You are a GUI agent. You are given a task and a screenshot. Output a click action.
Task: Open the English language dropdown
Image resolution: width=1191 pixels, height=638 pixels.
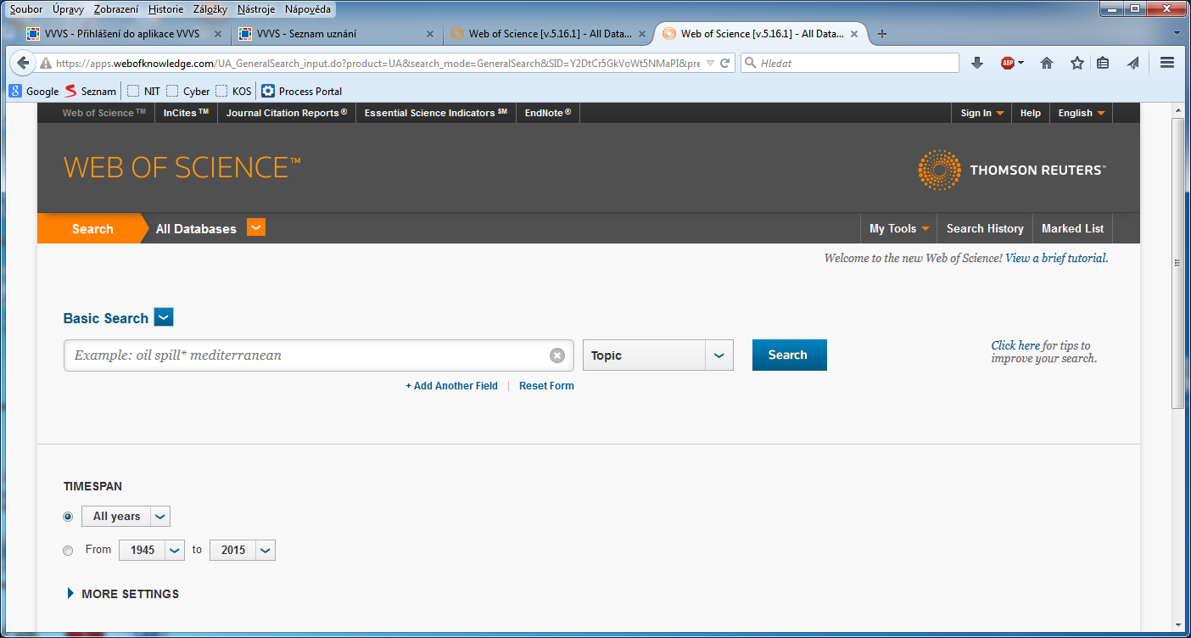tap(1081, 113)
